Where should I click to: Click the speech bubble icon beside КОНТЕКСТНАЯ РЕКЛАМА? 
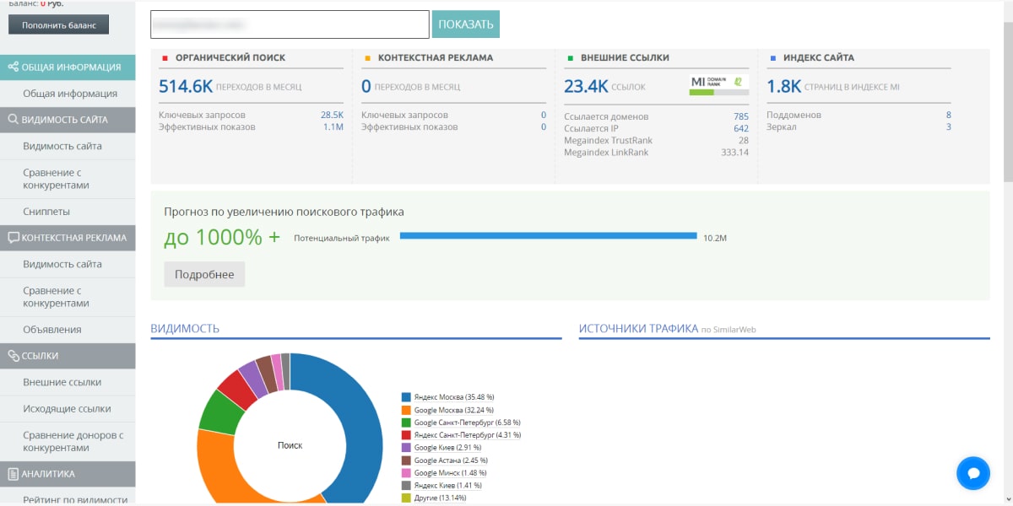pyautogui.click(x=13, y=238)
